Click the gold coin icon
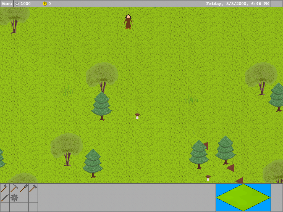Screen dimensions: 283x212 [44, 4]
